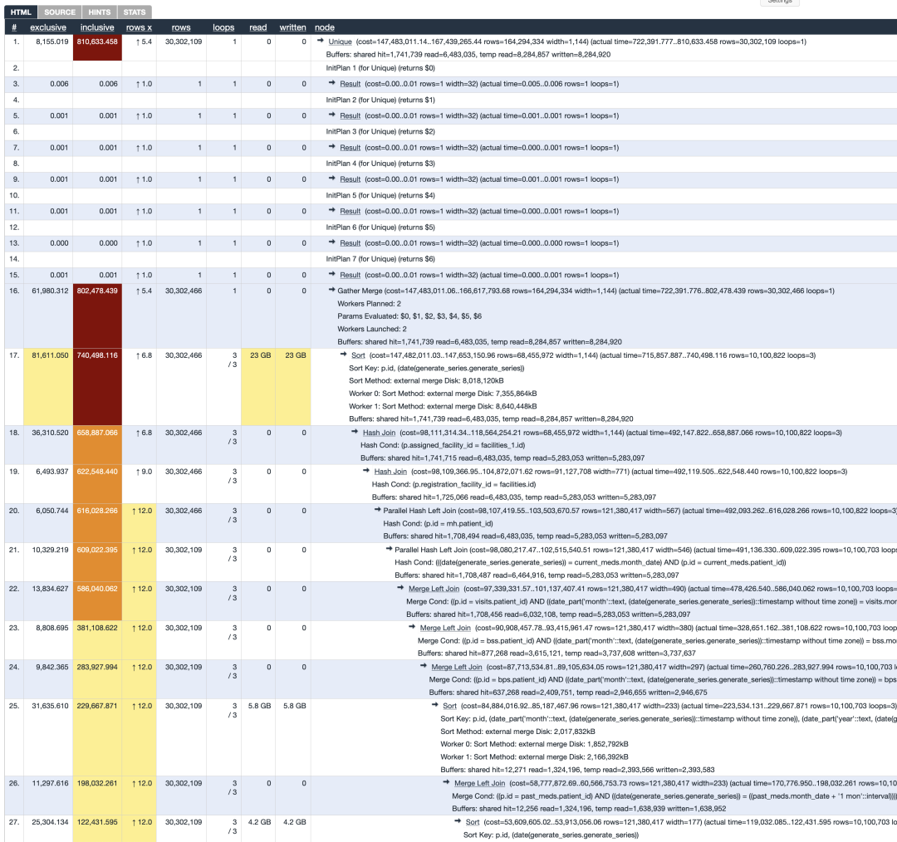Screen dimensions: 897x842
Task: Select exclusive time cell 81,611.050
Action: [48, 387]
